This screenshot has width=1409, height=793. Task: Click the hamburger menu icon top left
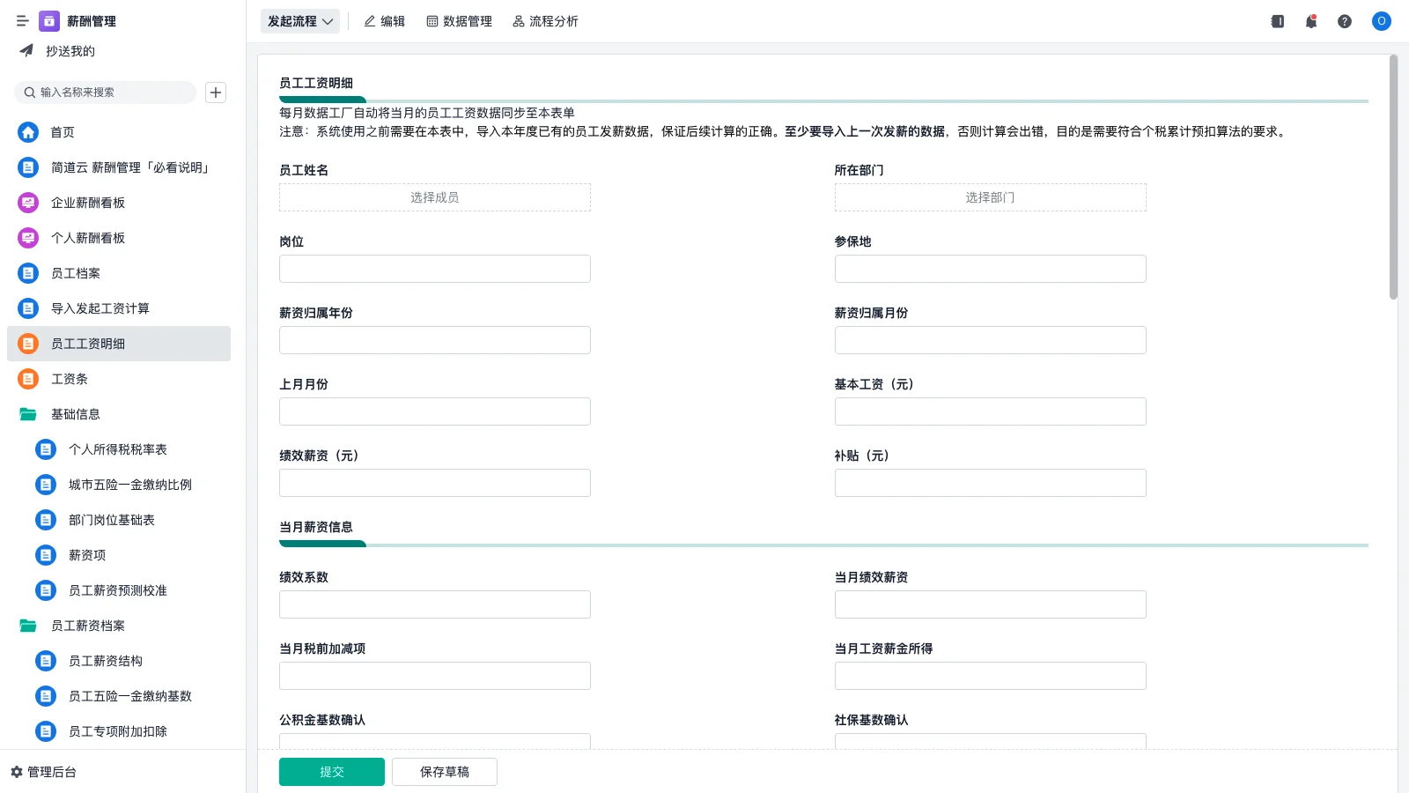(x=23, y=20)
